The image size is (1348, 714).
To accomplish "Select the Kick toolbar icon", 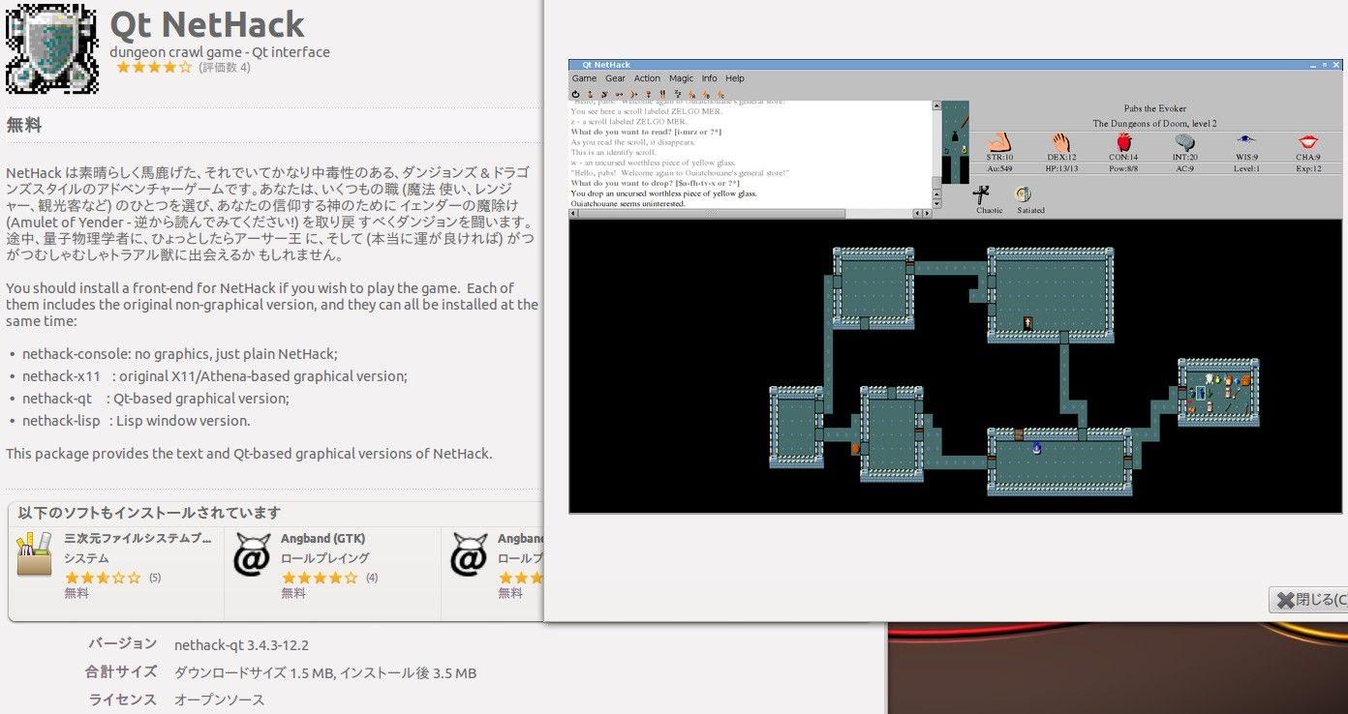I will pyautogui.click(x=603, y=94).
